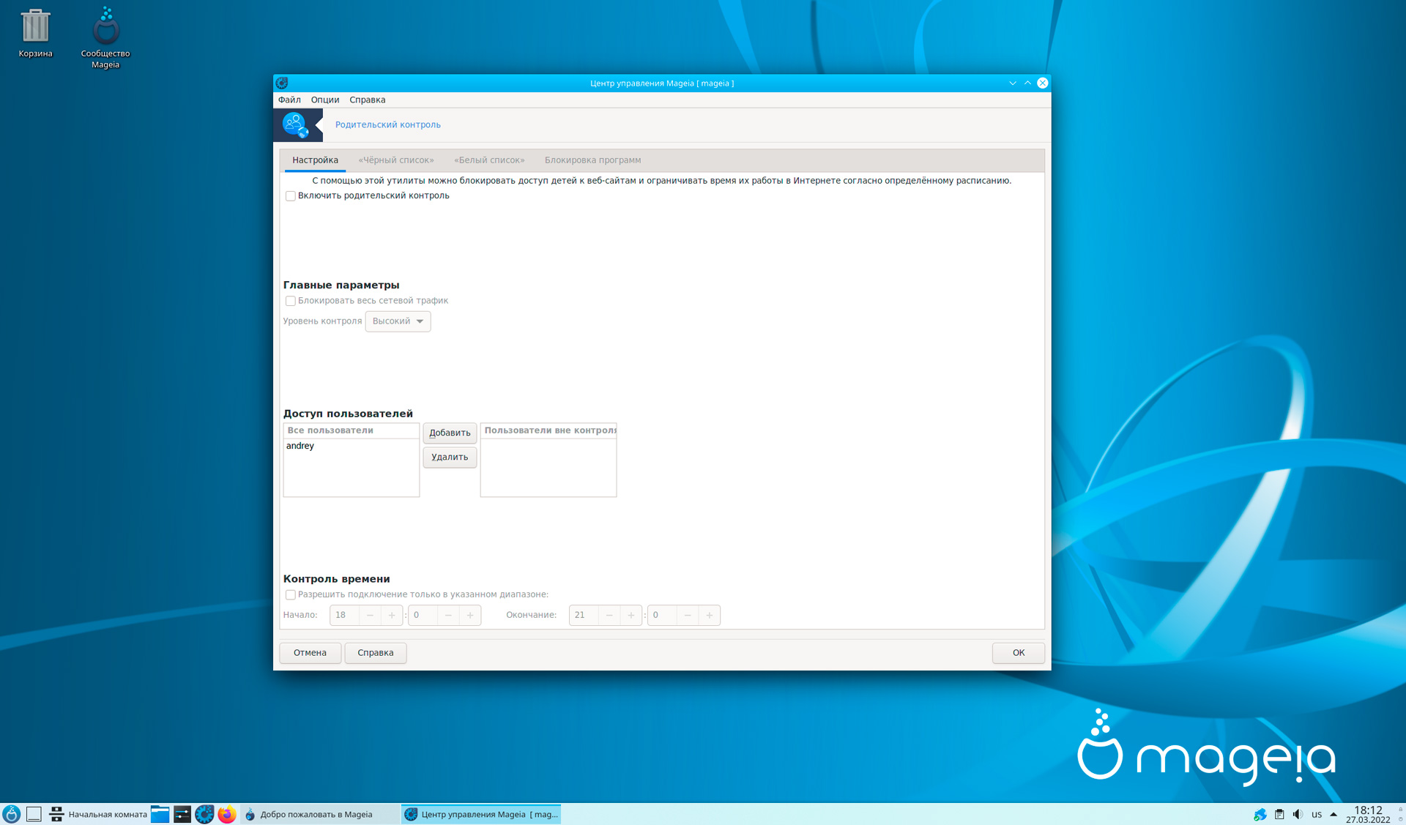The width and height of the screenshot is (1406, 825).
Task: Increase the start hour with plus
Action: (392, 616)
